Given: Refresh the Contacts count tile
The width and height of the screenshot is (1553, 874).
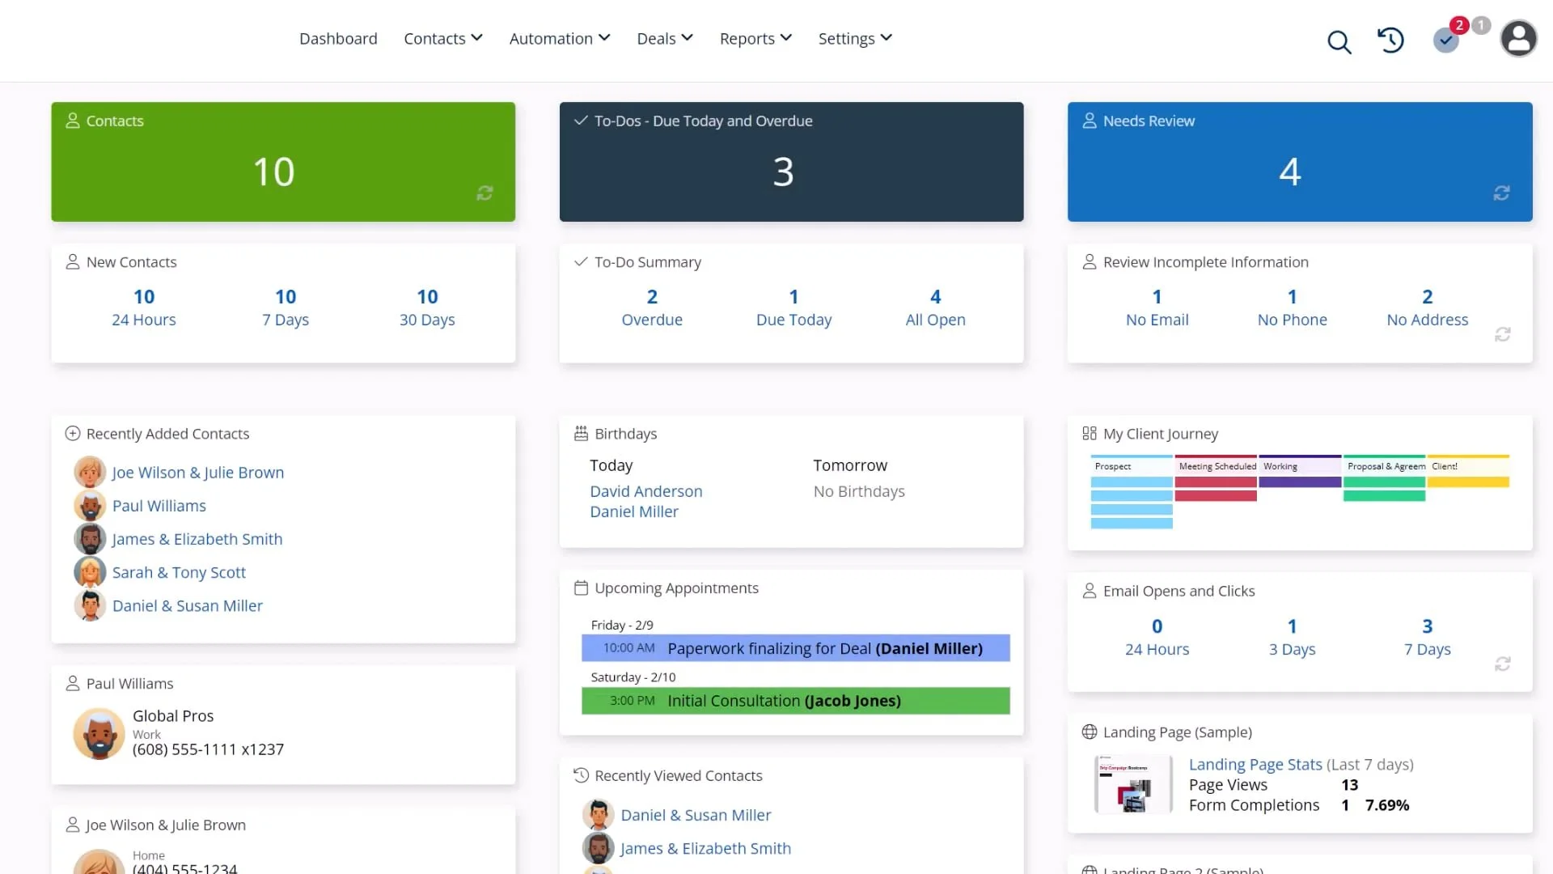Looking at the screenshot, I should point(485,193).
